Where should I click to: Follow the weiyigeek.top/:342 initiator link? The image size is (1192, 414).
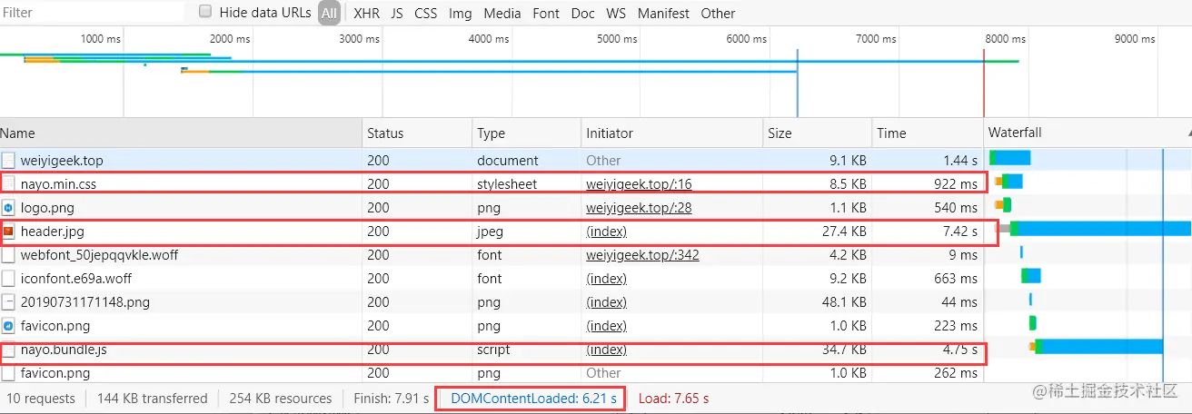point(642,254)
